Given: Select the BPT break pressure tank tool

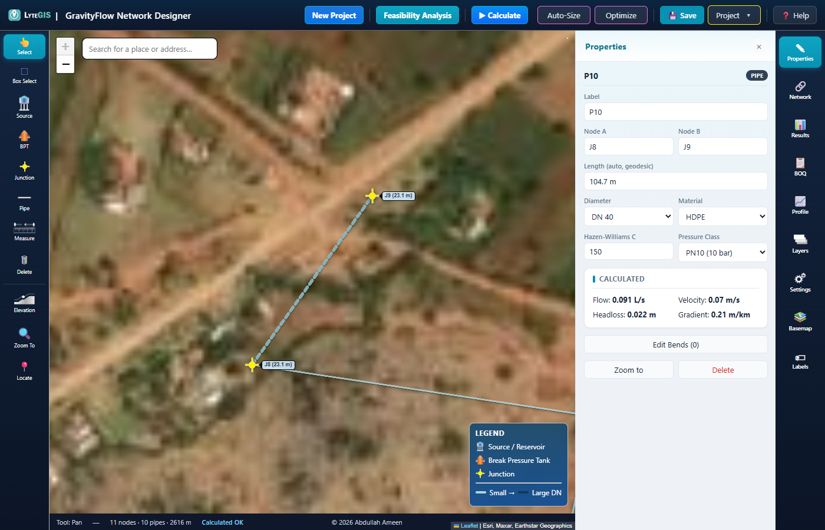Looking at the screenshot, I should click(x=24, y=139).
